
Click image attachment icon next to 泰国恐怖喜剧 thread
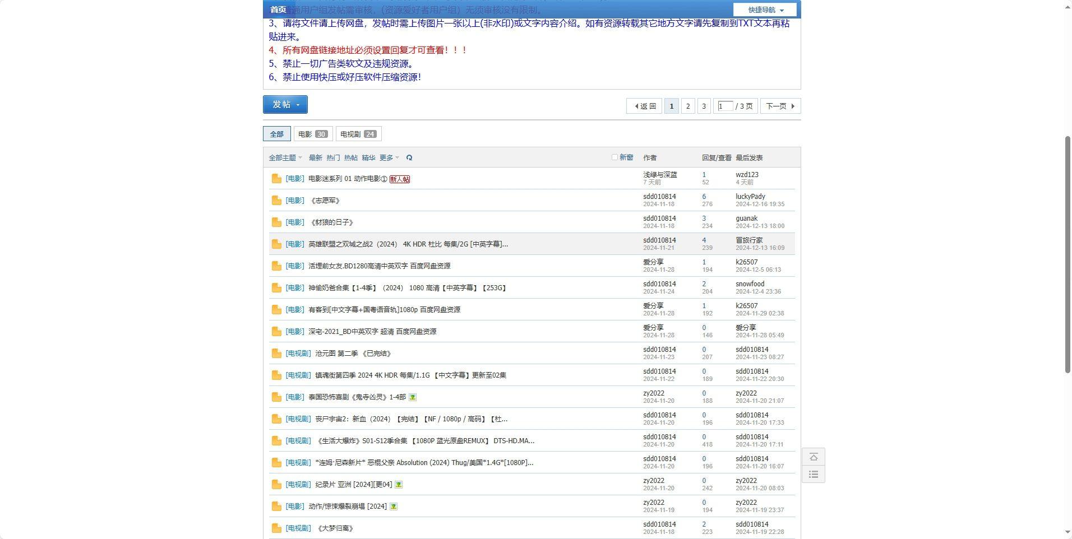(413, 397)
